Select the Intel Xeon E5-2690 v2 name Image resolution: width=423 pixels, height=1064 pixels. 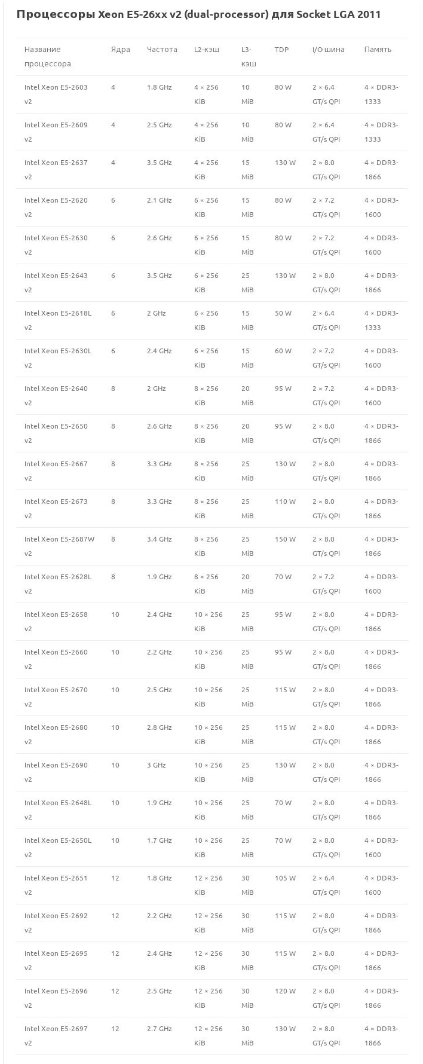click(x=56, y=772)
